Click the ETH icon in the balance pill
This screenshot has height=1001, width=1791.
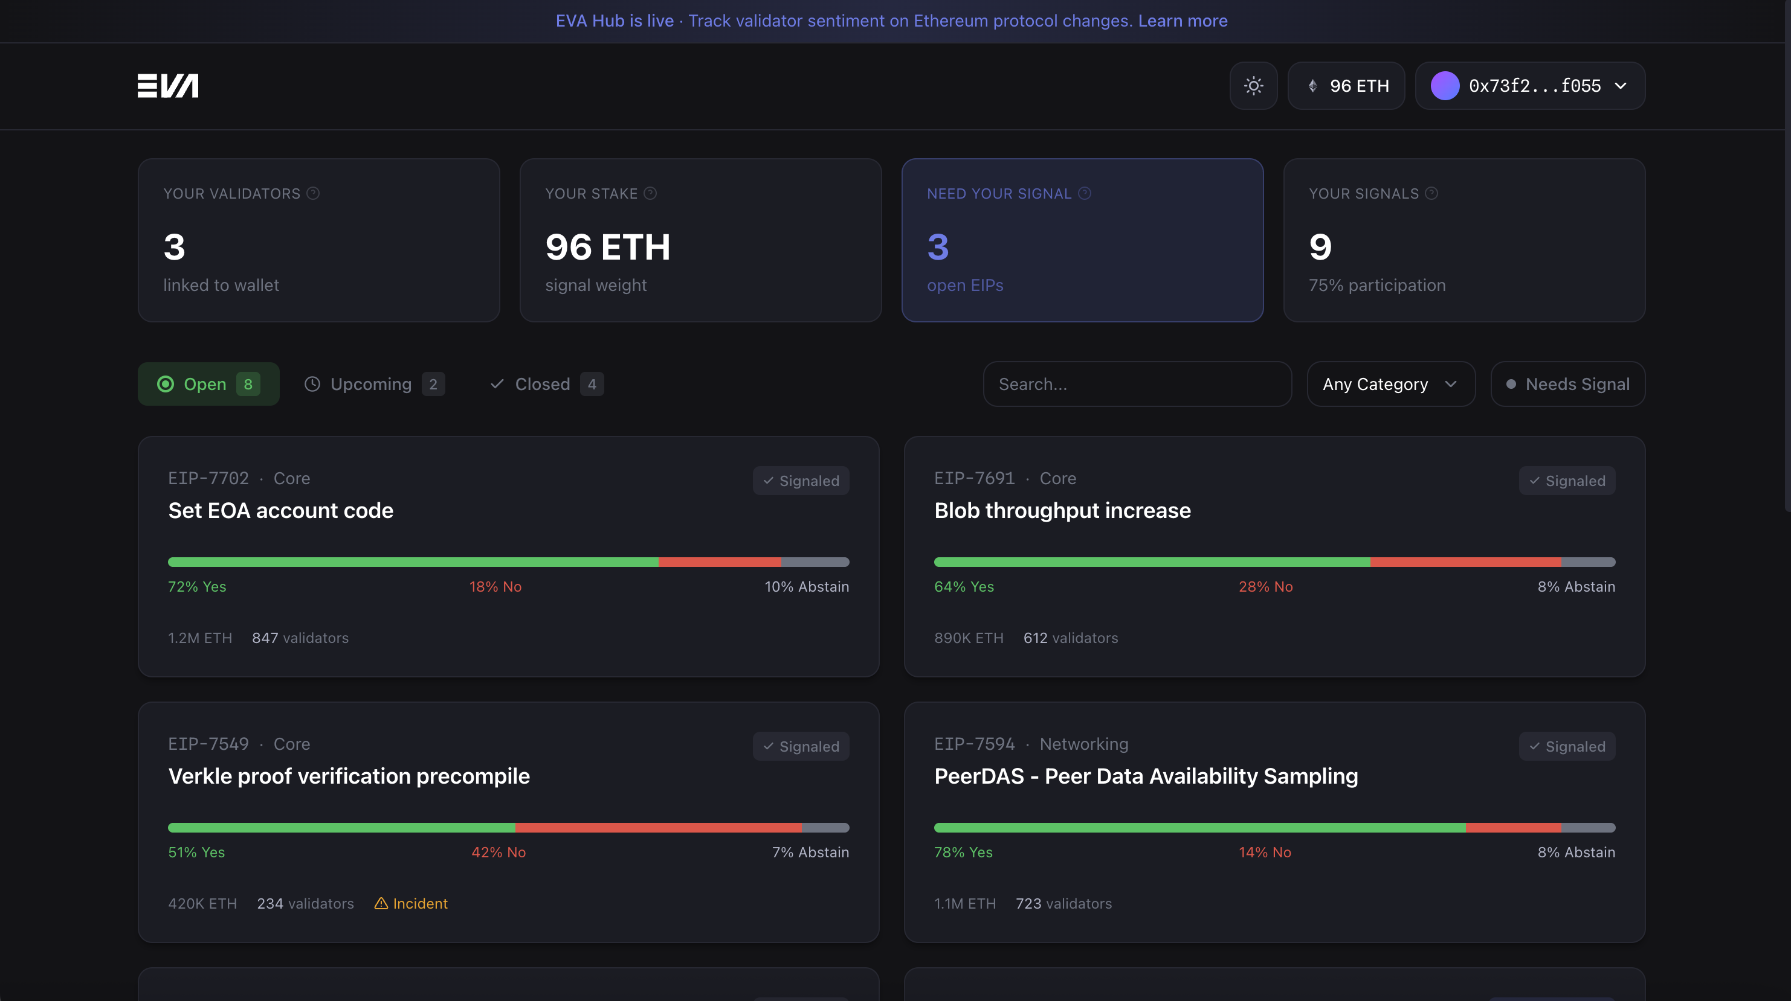tap(1312, 86)
